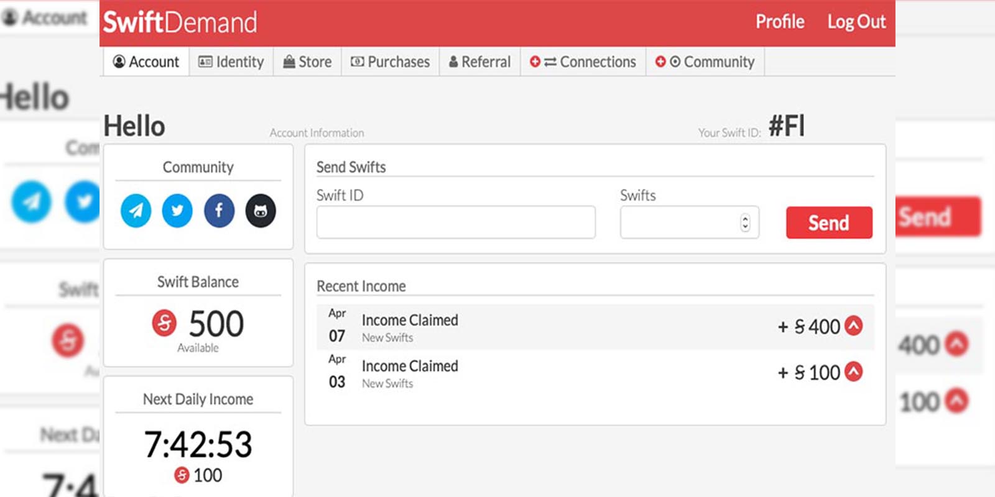Click the Swifts amount stepper arrows
The height and width of the screenshot is (497, 995).
pyautogui.click(x=745, y=222)
